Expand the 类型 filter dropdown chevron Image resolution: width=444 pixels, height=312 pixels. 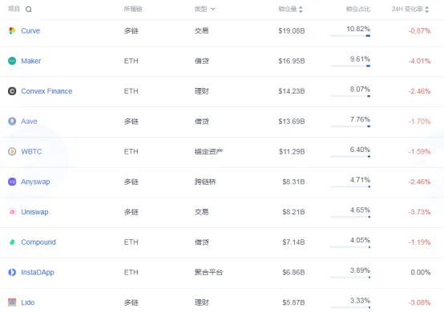tap(213, 9)
